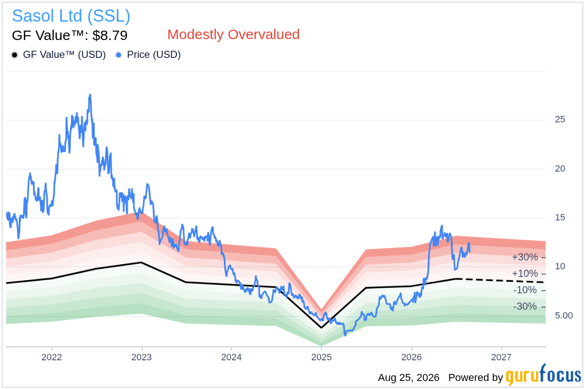
Task: Click the 2025 x-axis label
Action: coord(321,357)
